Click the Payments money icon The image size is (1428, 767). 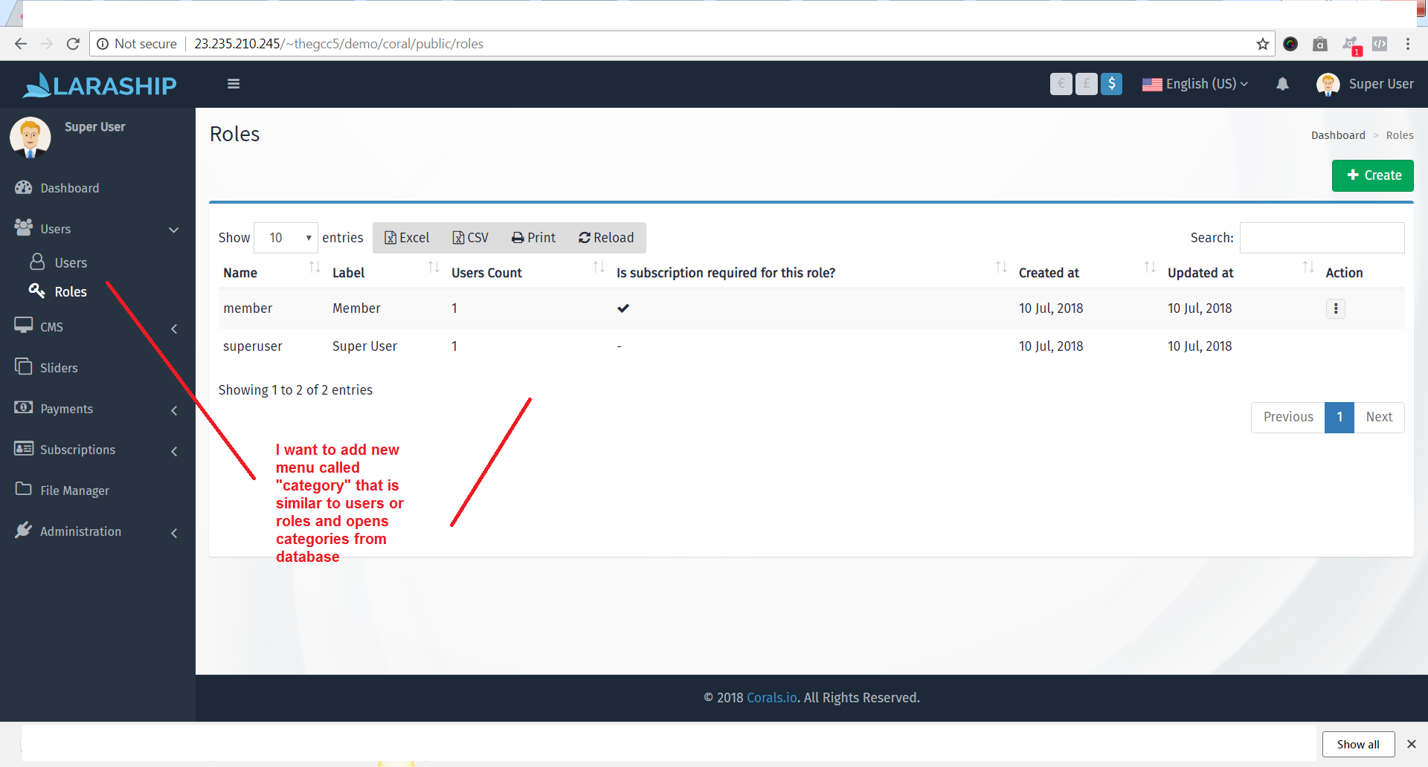(x=24, y=407)
